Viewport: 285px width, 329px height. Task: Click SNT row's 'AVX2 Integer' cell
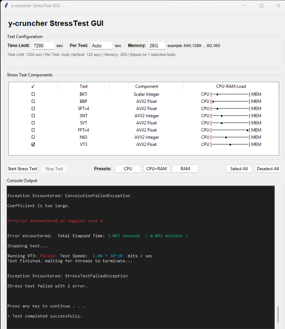pos(147,115)
